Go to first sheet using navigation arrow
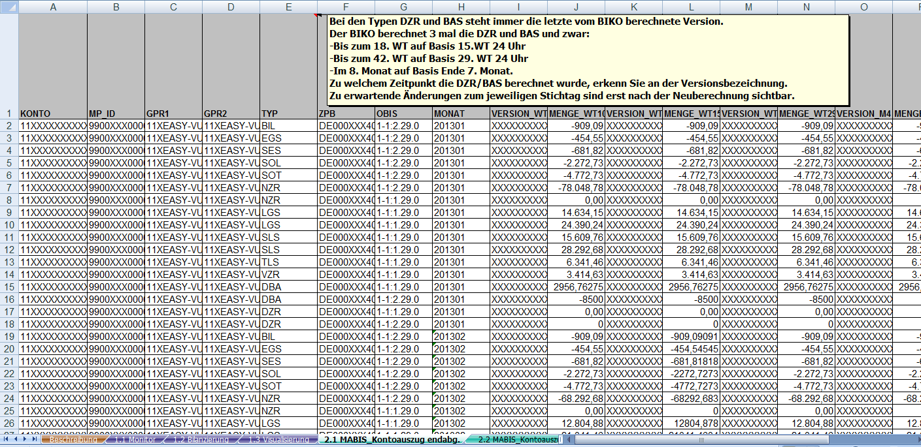 point(7,440)
